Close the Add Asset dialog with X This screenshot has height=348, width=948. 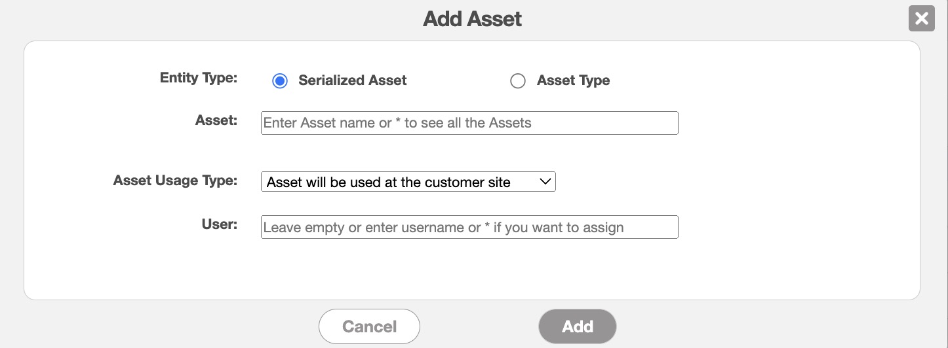coord(921,18)
